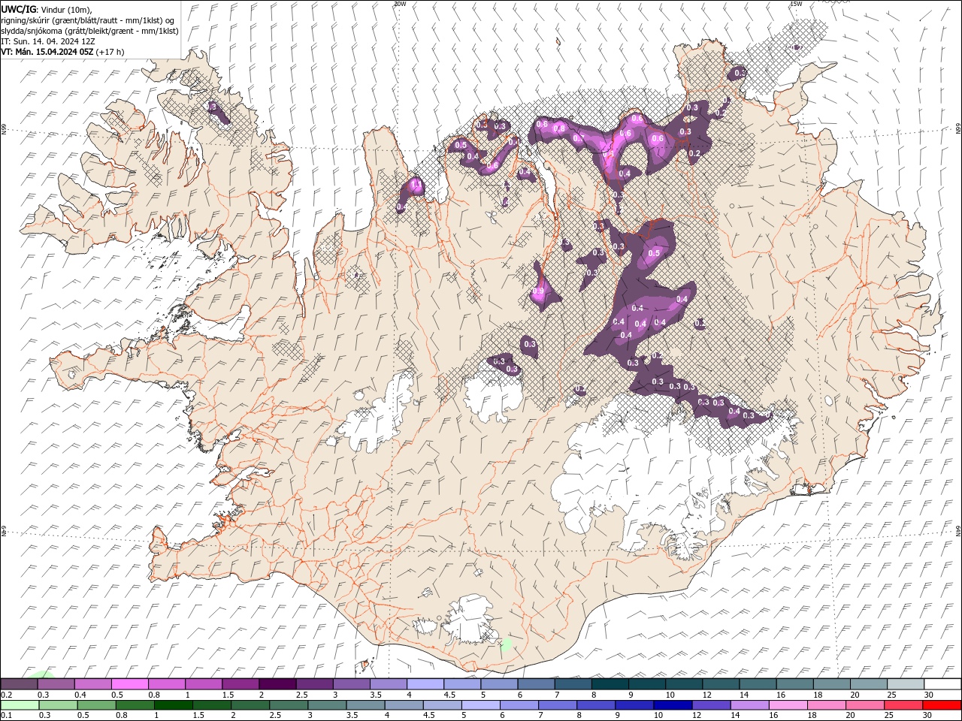This screenshot has height=721, width=962.
Task: Select rain-scale blue swatch 9 to 10
Action: pos(634,705)
